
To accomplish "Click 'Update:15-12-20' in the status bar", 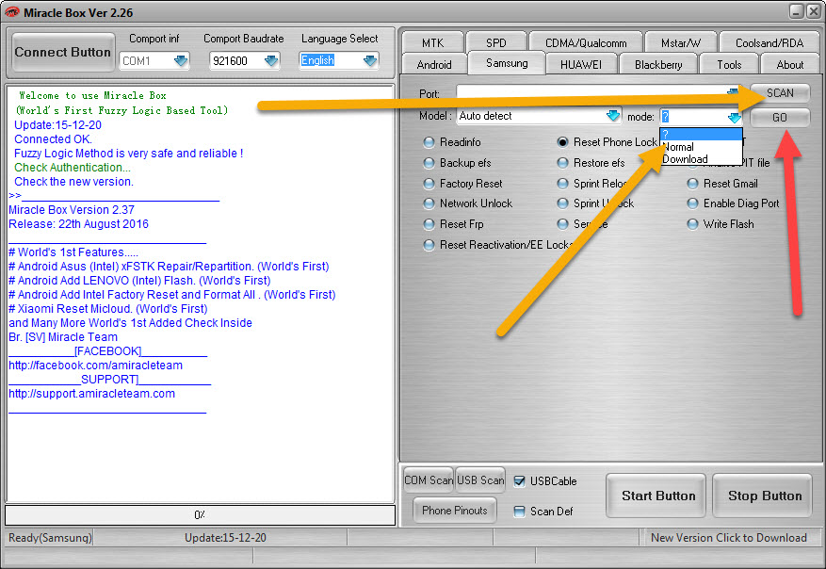I will click(x=225, y=537).
